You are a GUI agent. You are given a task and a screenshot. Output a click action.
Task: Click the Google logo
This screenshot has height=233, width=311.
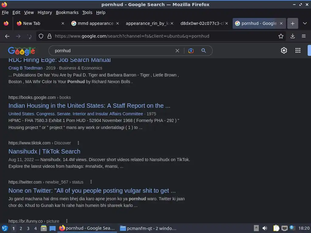pos(22,51)
